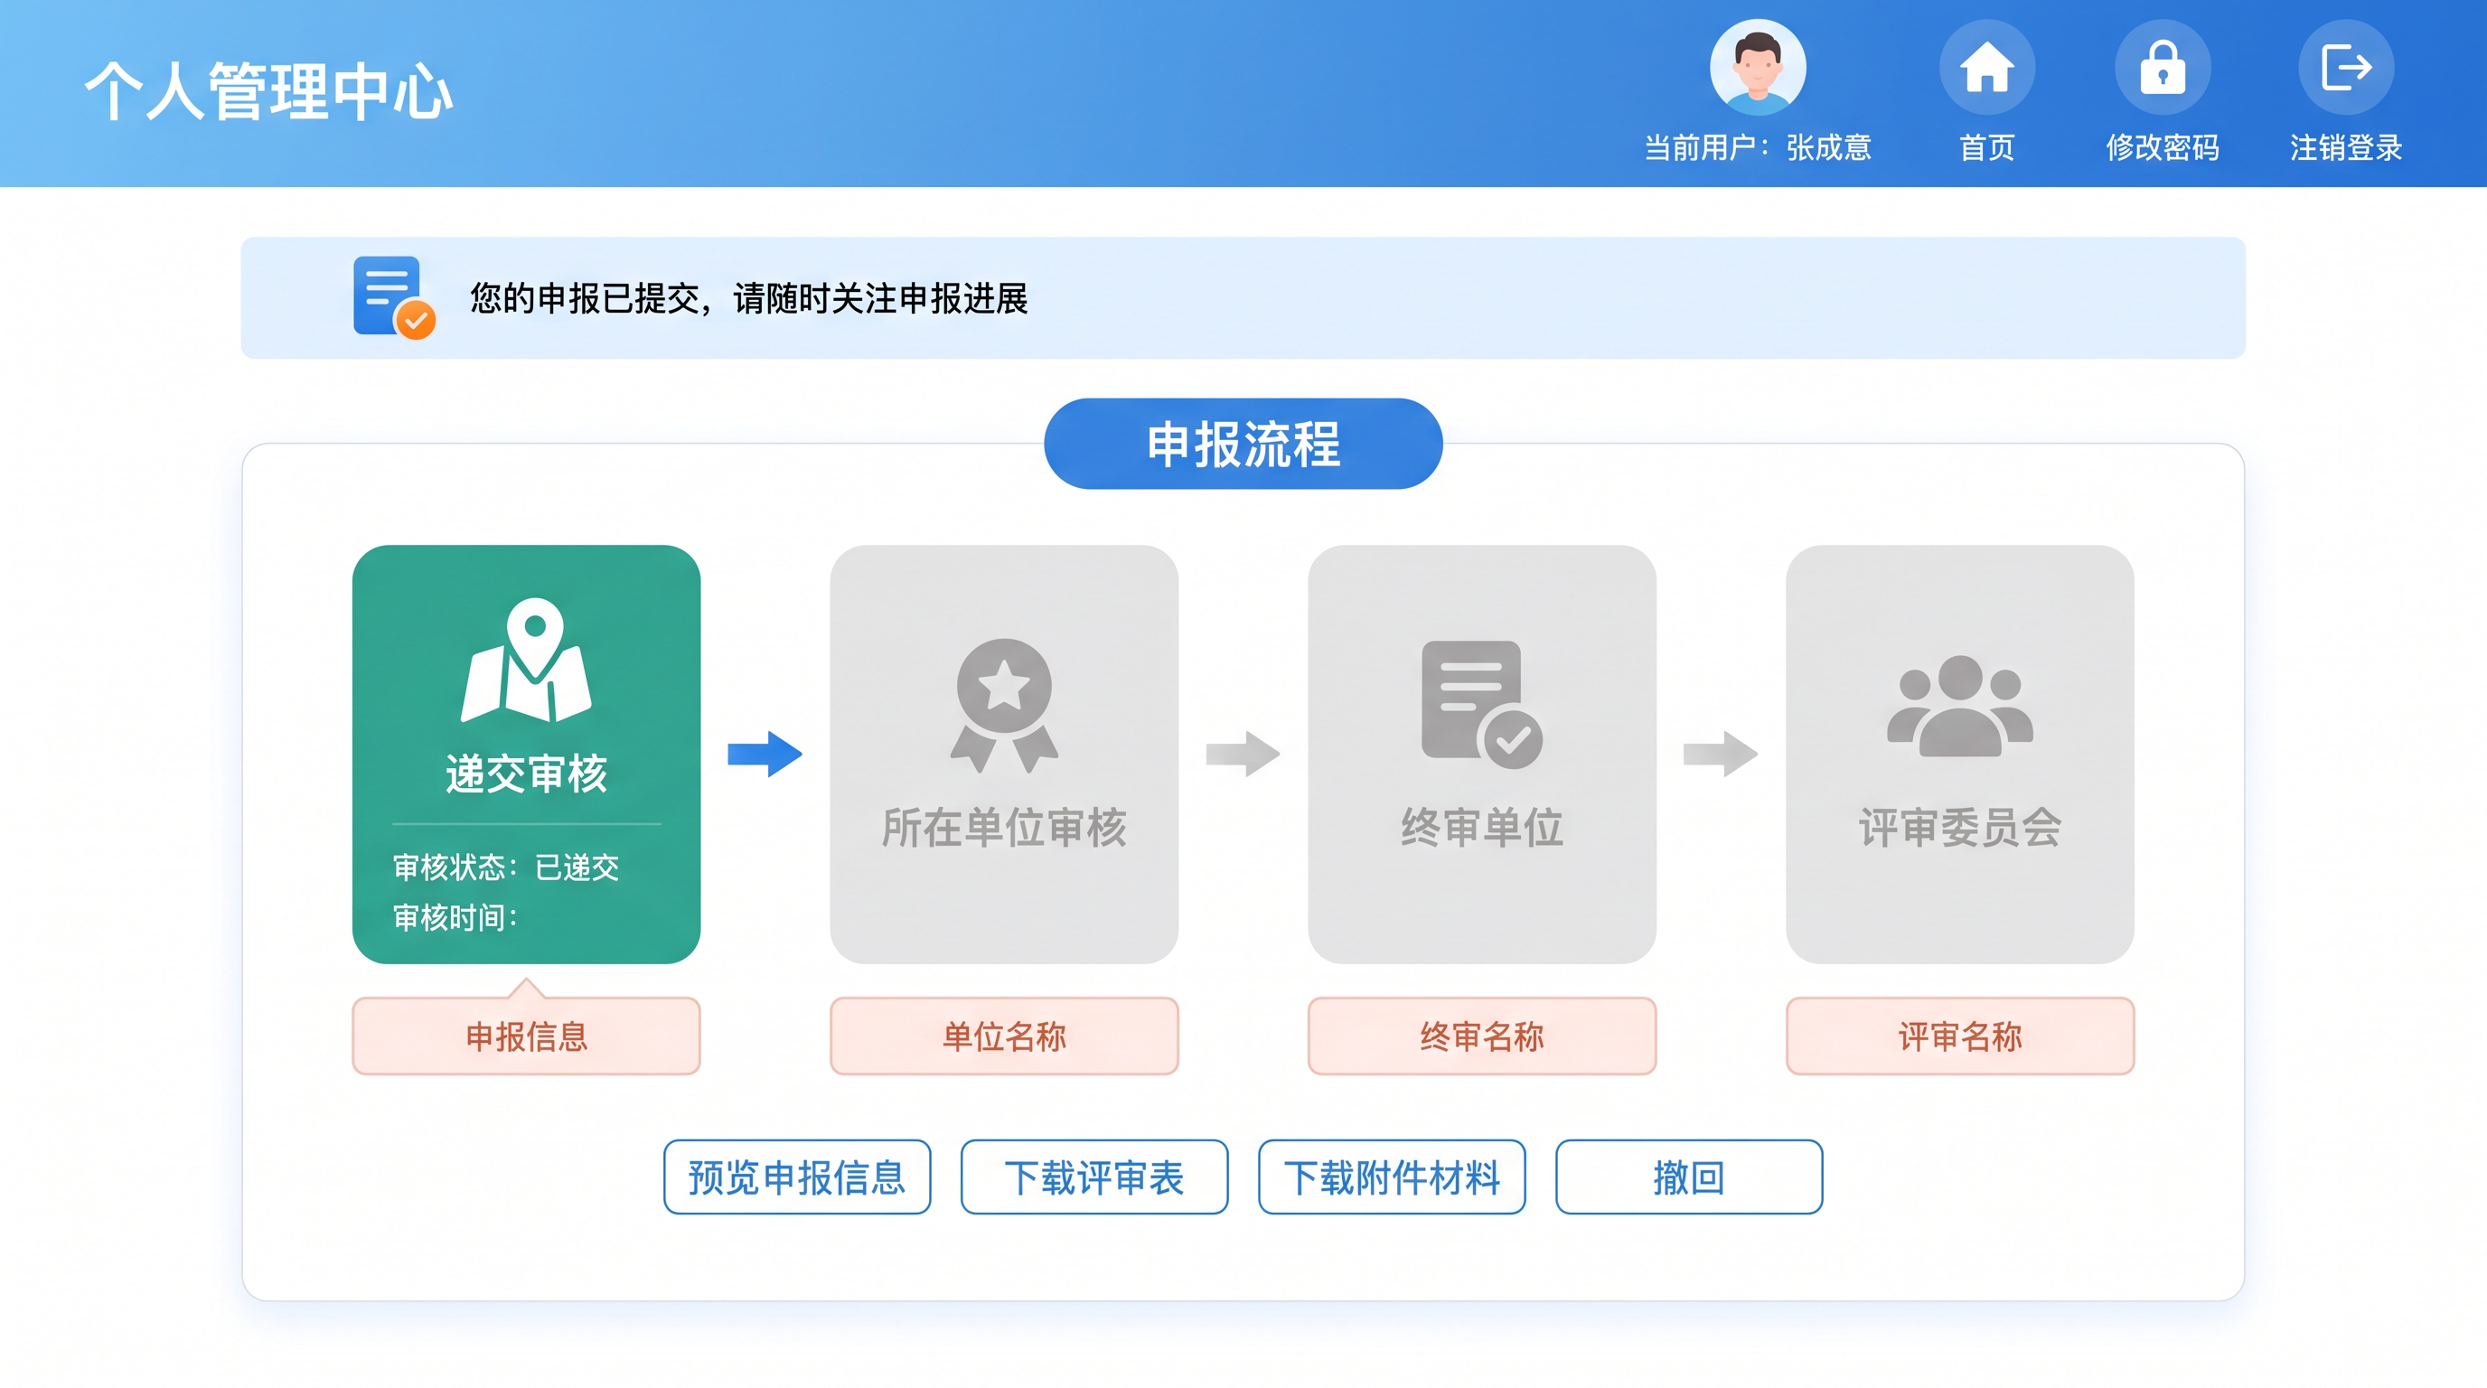
Task: Click the 注销登录 logout icon
Action: point(2346,67)
